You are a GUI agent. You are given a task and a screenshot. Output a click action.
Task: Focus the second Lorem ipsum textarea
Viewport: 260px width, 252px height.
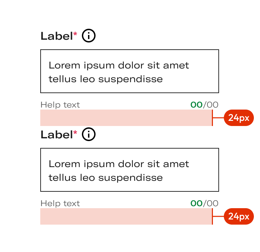point(130,170)
